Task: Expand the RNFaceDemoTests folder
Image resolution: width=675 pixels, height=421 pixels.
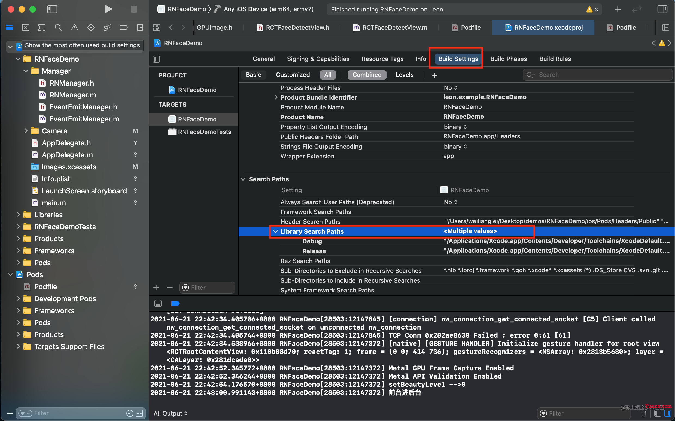Action: [x=18, y=226]
